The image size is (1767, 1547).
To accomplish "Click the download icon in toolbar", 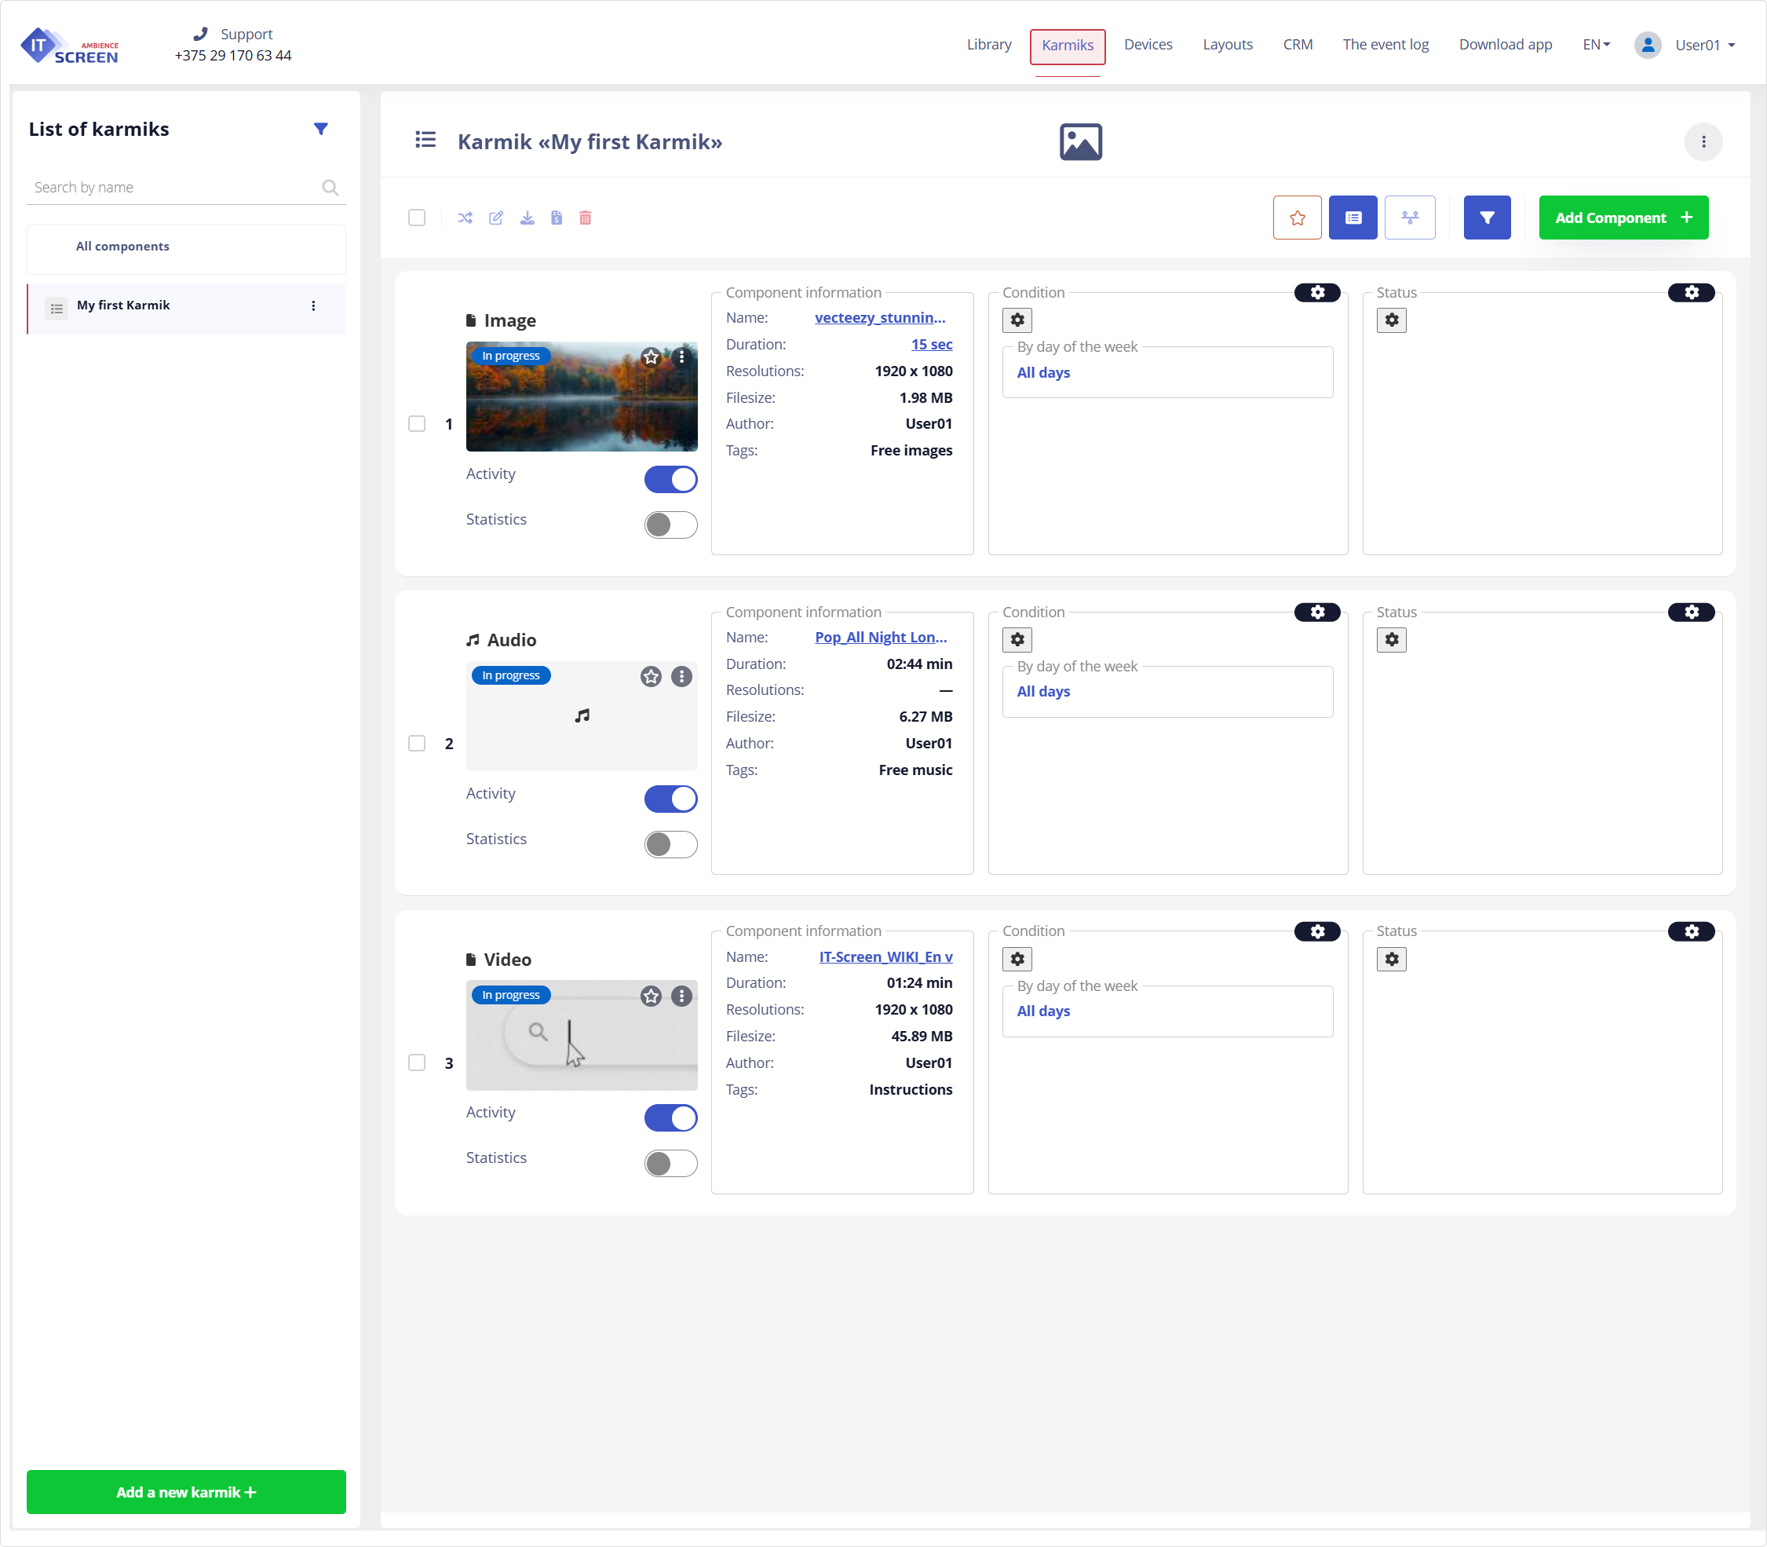I will [x=528, y=218].
